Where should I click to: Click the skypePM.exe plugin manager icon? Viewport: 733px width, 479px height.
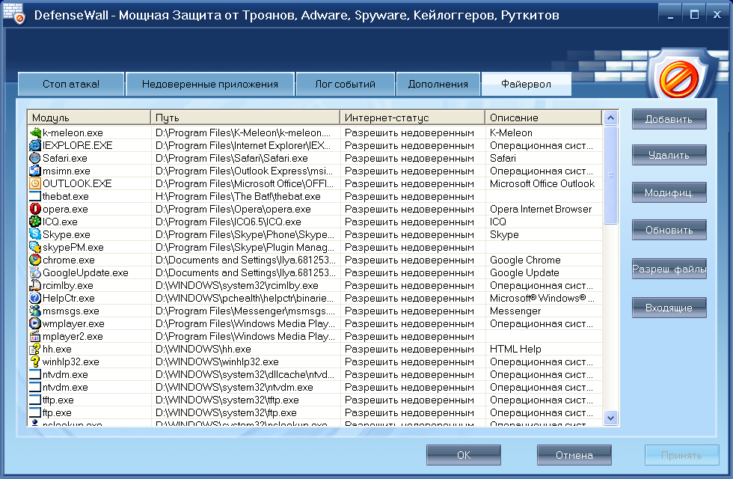pyautogui.click(x=35, y=247)
